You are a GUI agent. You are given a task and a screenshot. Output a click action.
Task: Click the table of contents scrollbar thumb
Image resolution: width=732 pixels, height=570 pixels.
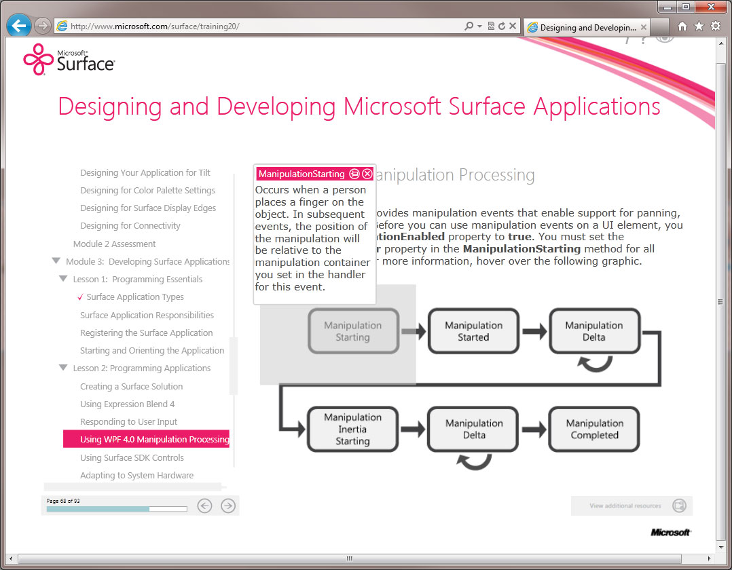click(234, 366)
